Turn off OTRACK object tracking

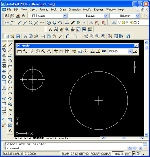[117, 154]
